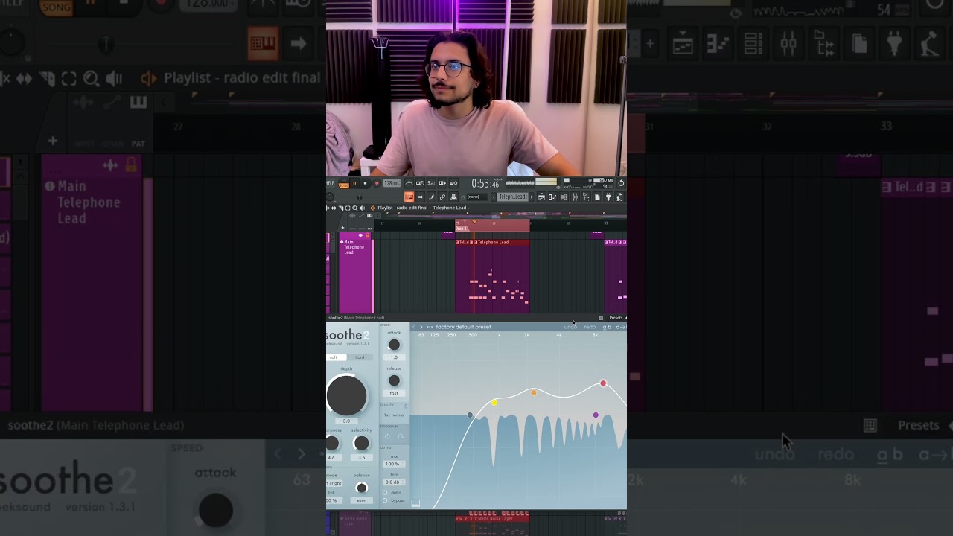
Task: Click the selectivity knob
Action: click(x=362, y=443)
